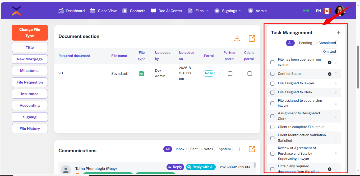Click the green live signal icon
360x176 pixels.
click(306, 11)
